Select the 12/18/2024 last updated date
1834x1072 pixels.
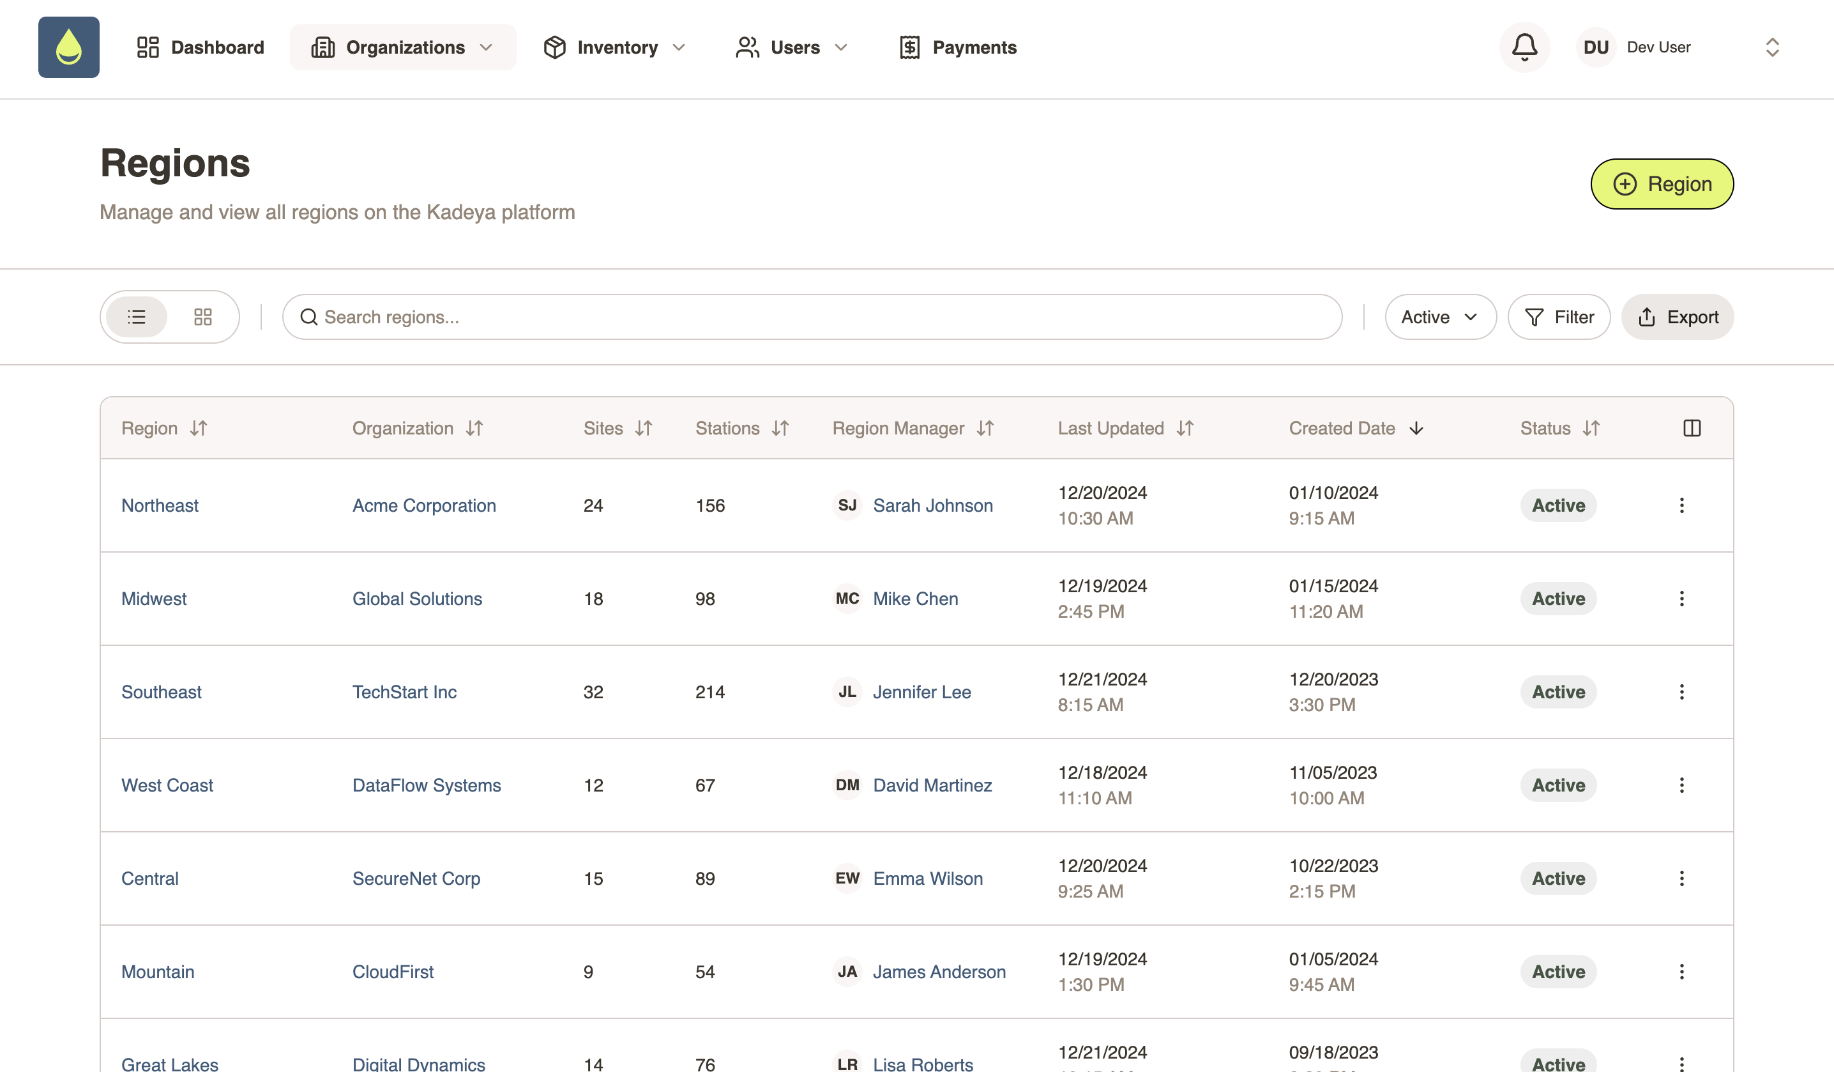tap(1102, 772)
